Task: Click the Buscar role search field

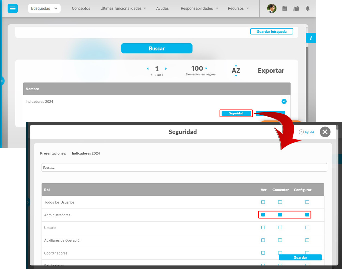Action: pos(184,167)
